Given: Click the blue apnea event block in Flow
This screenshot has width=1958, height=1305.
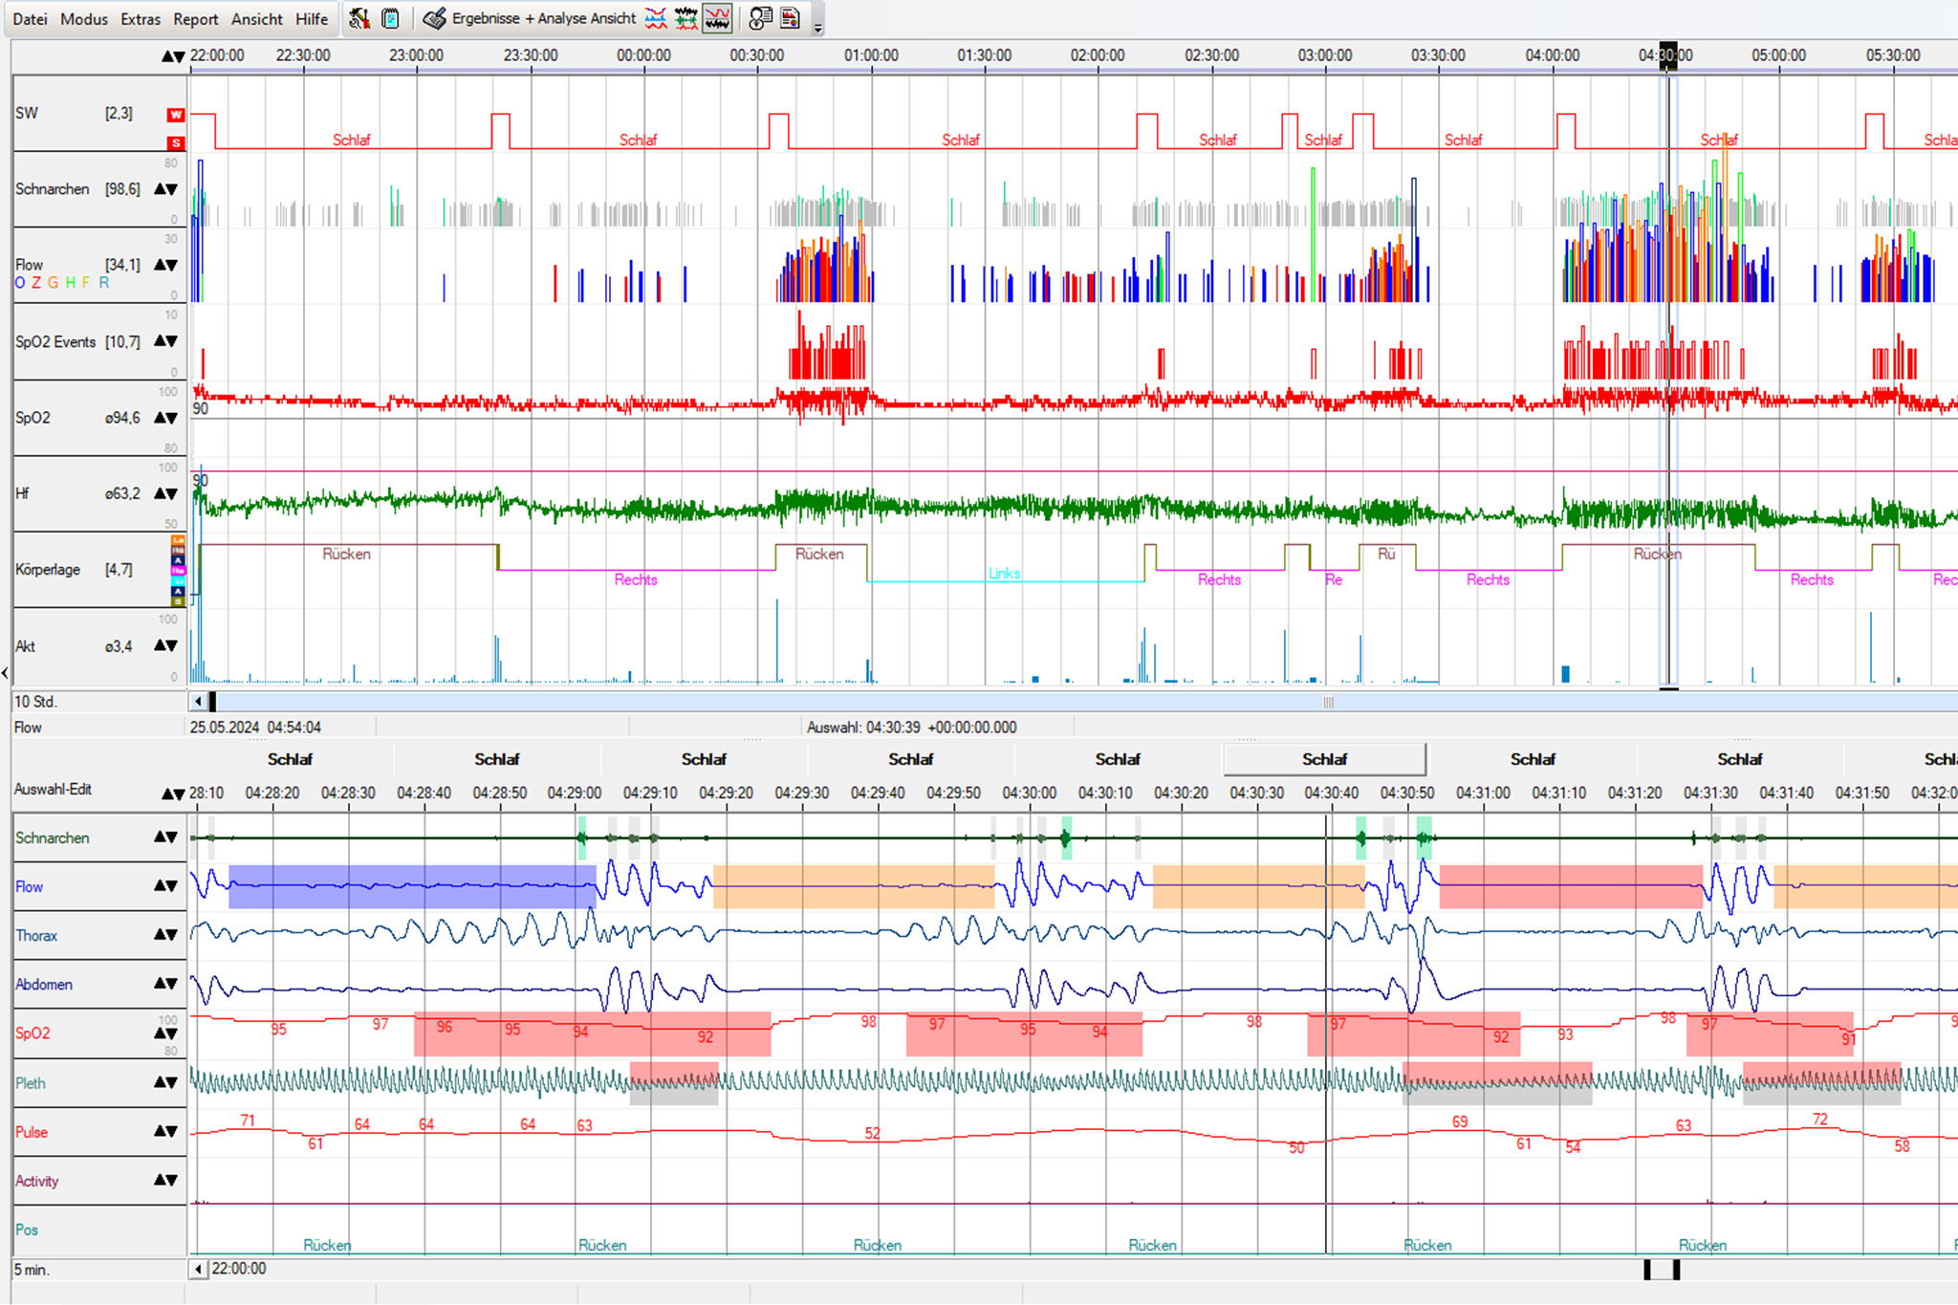Looking at the screenshot, I should click(x=412, y=886).
